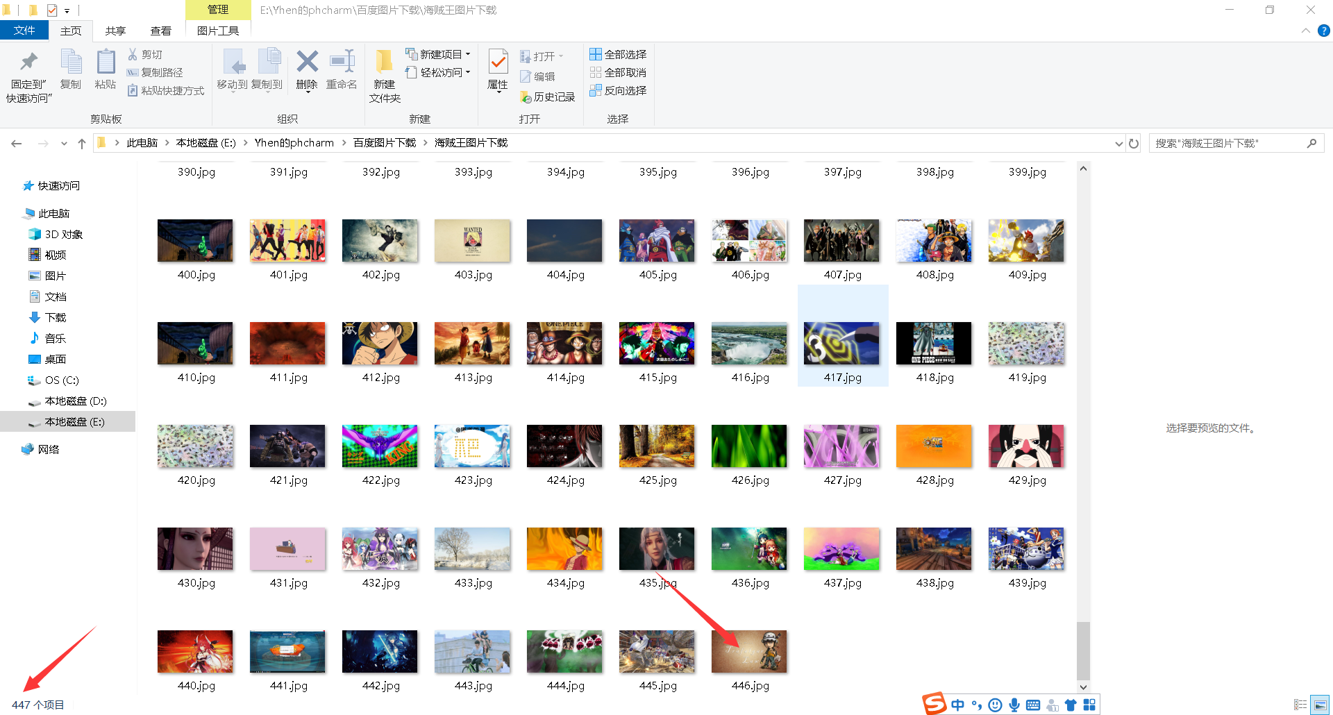Click scrollbar down arrow button

[1083, 687]
